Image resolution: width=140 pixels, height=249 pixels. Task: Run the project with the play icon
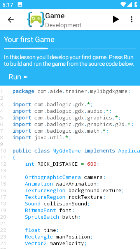click(x=116, y=19)
